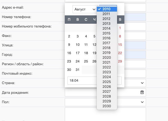
Task: Pick year 2030 at list bottom
Action: [x=107, y=106]
